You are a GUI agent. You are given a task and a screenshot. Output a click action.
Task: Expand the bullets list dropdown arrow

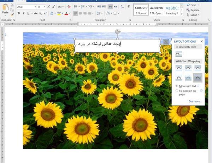tap(79, 7)
